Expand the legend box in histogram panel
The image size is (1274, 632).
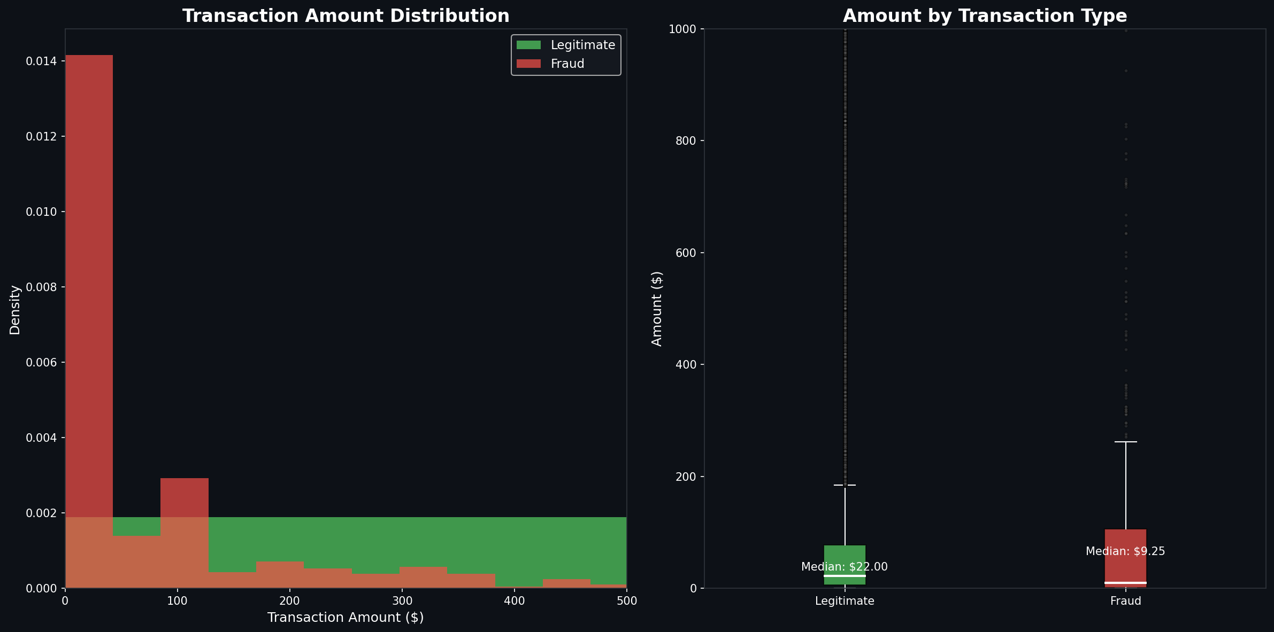click(x=565, y=54)
